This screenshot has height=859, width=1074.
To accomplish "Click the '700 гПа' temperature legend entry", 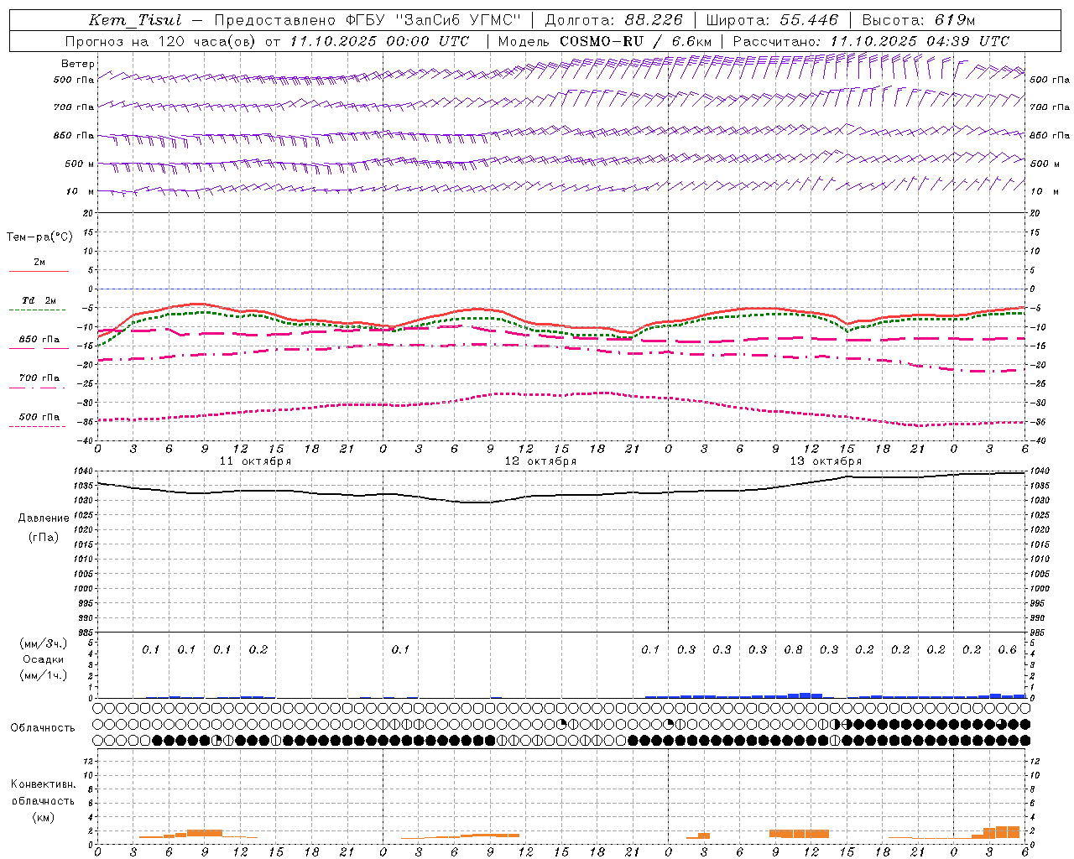I will pos(39,378).
